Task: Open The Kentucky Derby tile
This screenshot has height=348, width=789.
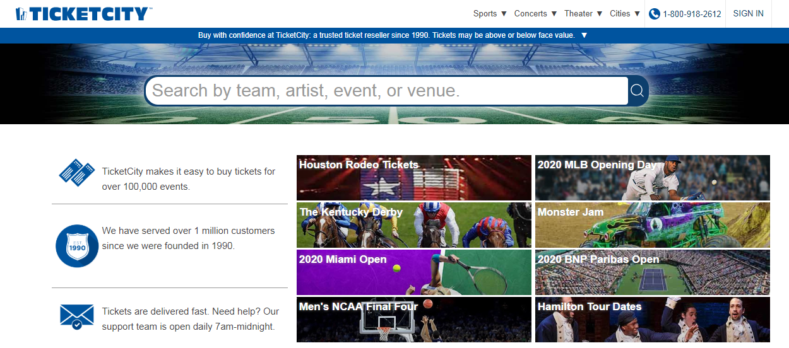Action: [x=414, y=225]
